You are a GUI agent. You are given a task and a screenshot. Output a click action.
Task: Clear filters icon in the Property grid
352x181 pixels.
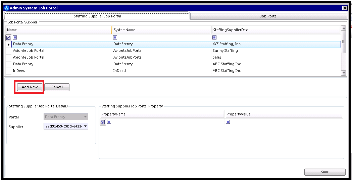point(103,122)
